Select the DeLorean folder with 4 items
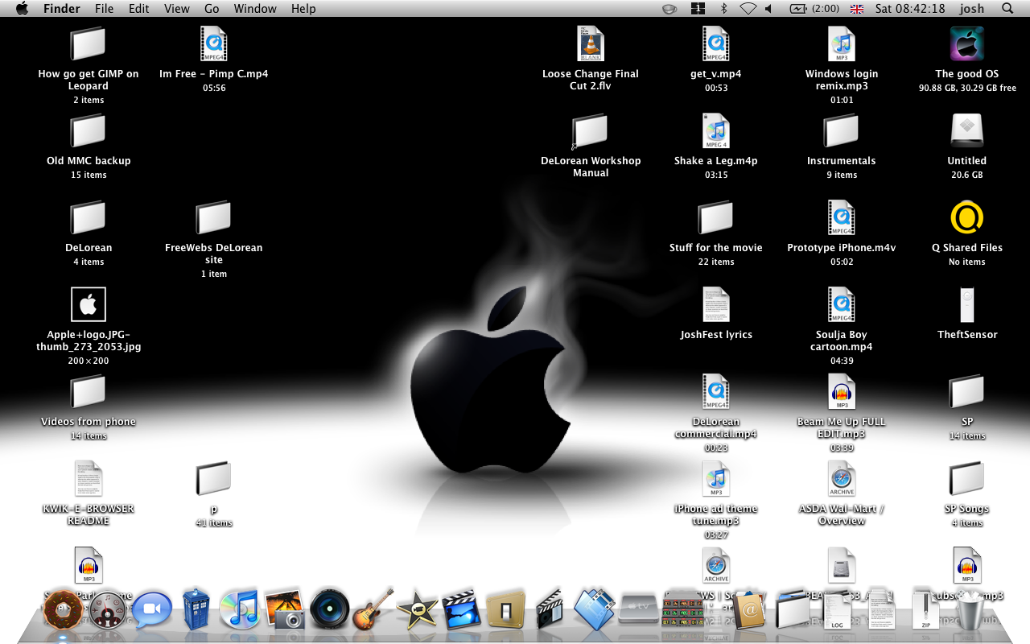The height and width of the screenshot is (644, 1030). point(89,217)
